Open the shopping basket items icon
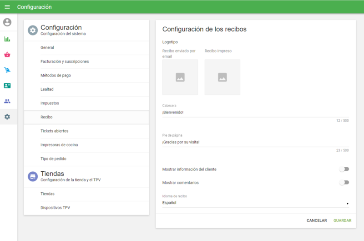Viewport: 364px width, 241px height. pos(7,55)
